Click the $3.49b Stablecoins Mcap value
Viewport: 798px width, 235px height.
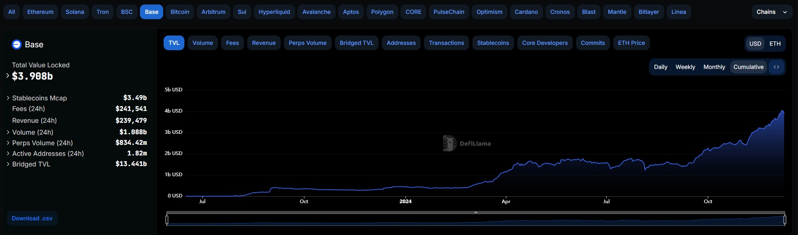(x=135, y=98)
